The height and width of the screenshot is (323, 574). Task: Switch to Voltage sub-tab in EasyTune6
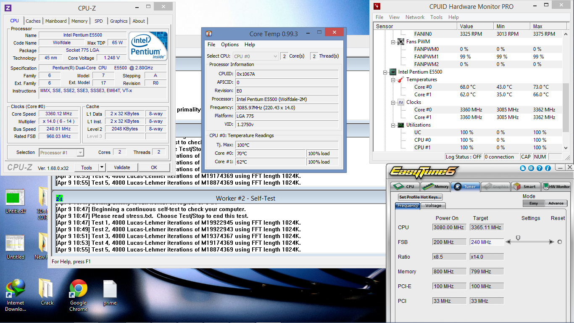click(x=433, y=206)
